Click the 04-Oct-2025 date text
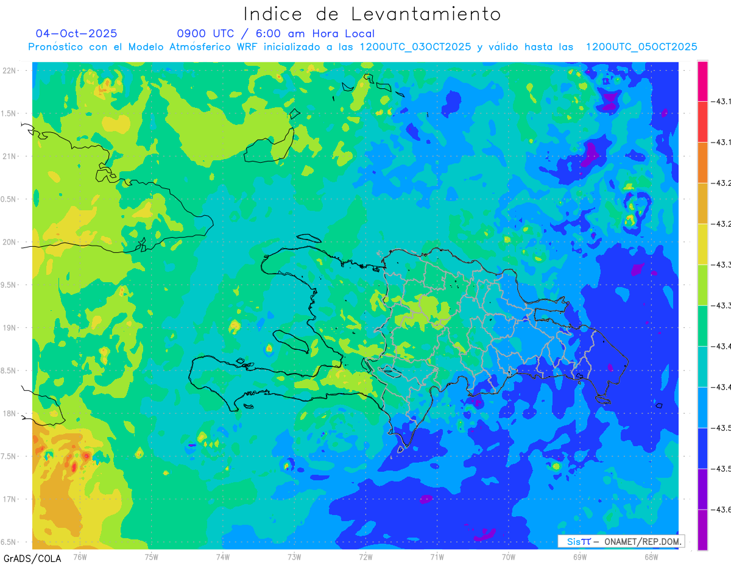The width and height of the screenshot is (731, 565). pos(76,34)
